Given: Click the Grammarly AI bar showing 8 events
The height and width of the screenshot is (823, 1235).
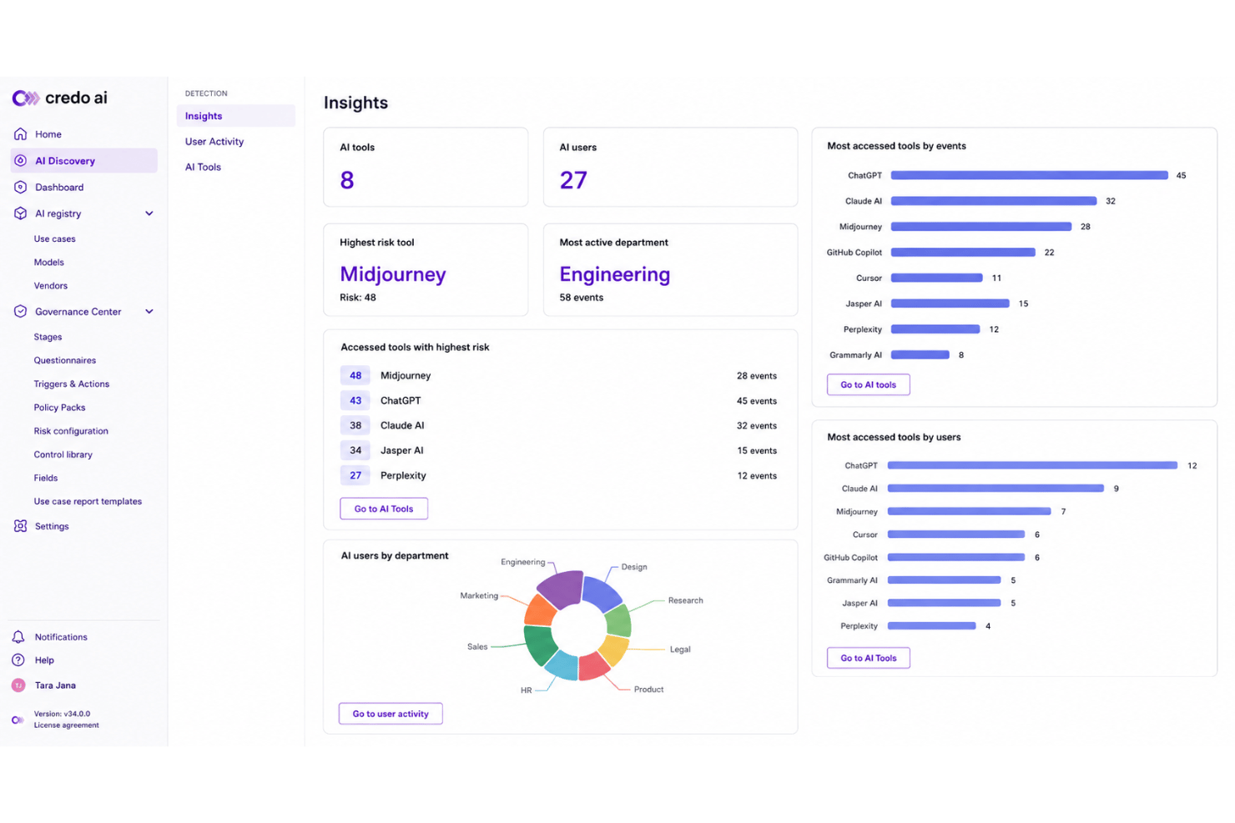Looking at the screenshot, I should coord(920,355).
